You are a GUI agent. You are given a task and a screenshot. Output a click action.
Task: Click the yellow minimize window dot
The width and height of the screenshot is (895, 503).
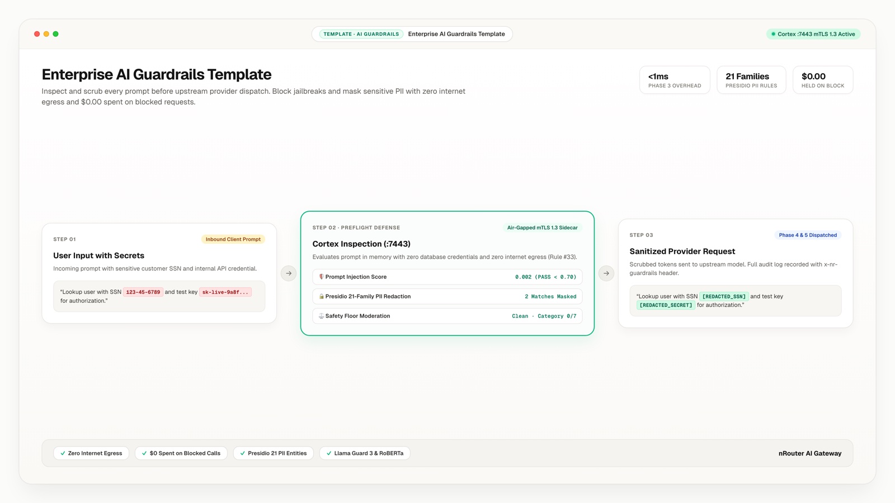46,34
